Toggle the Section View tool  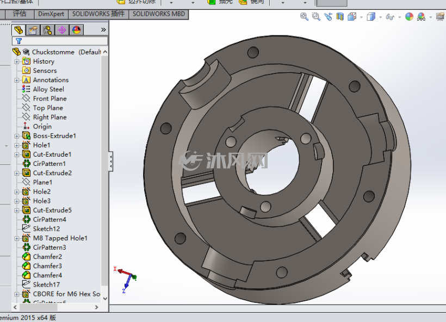click(x=340, y=16)
